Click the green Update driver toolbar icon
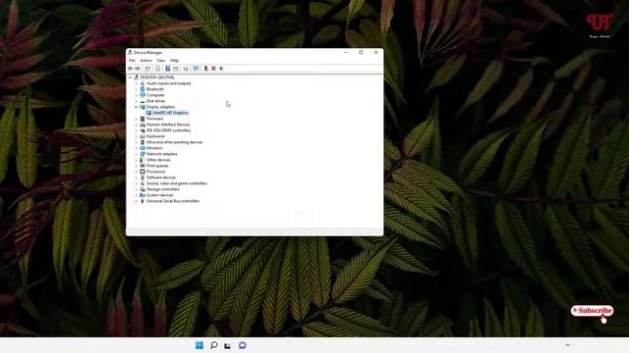This screenshot has width=629, height=353. (205, 69)
